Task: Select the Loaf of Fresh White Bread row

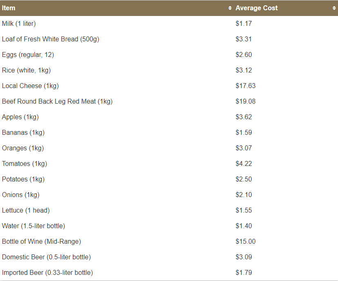Action: (x=169, y=39)
